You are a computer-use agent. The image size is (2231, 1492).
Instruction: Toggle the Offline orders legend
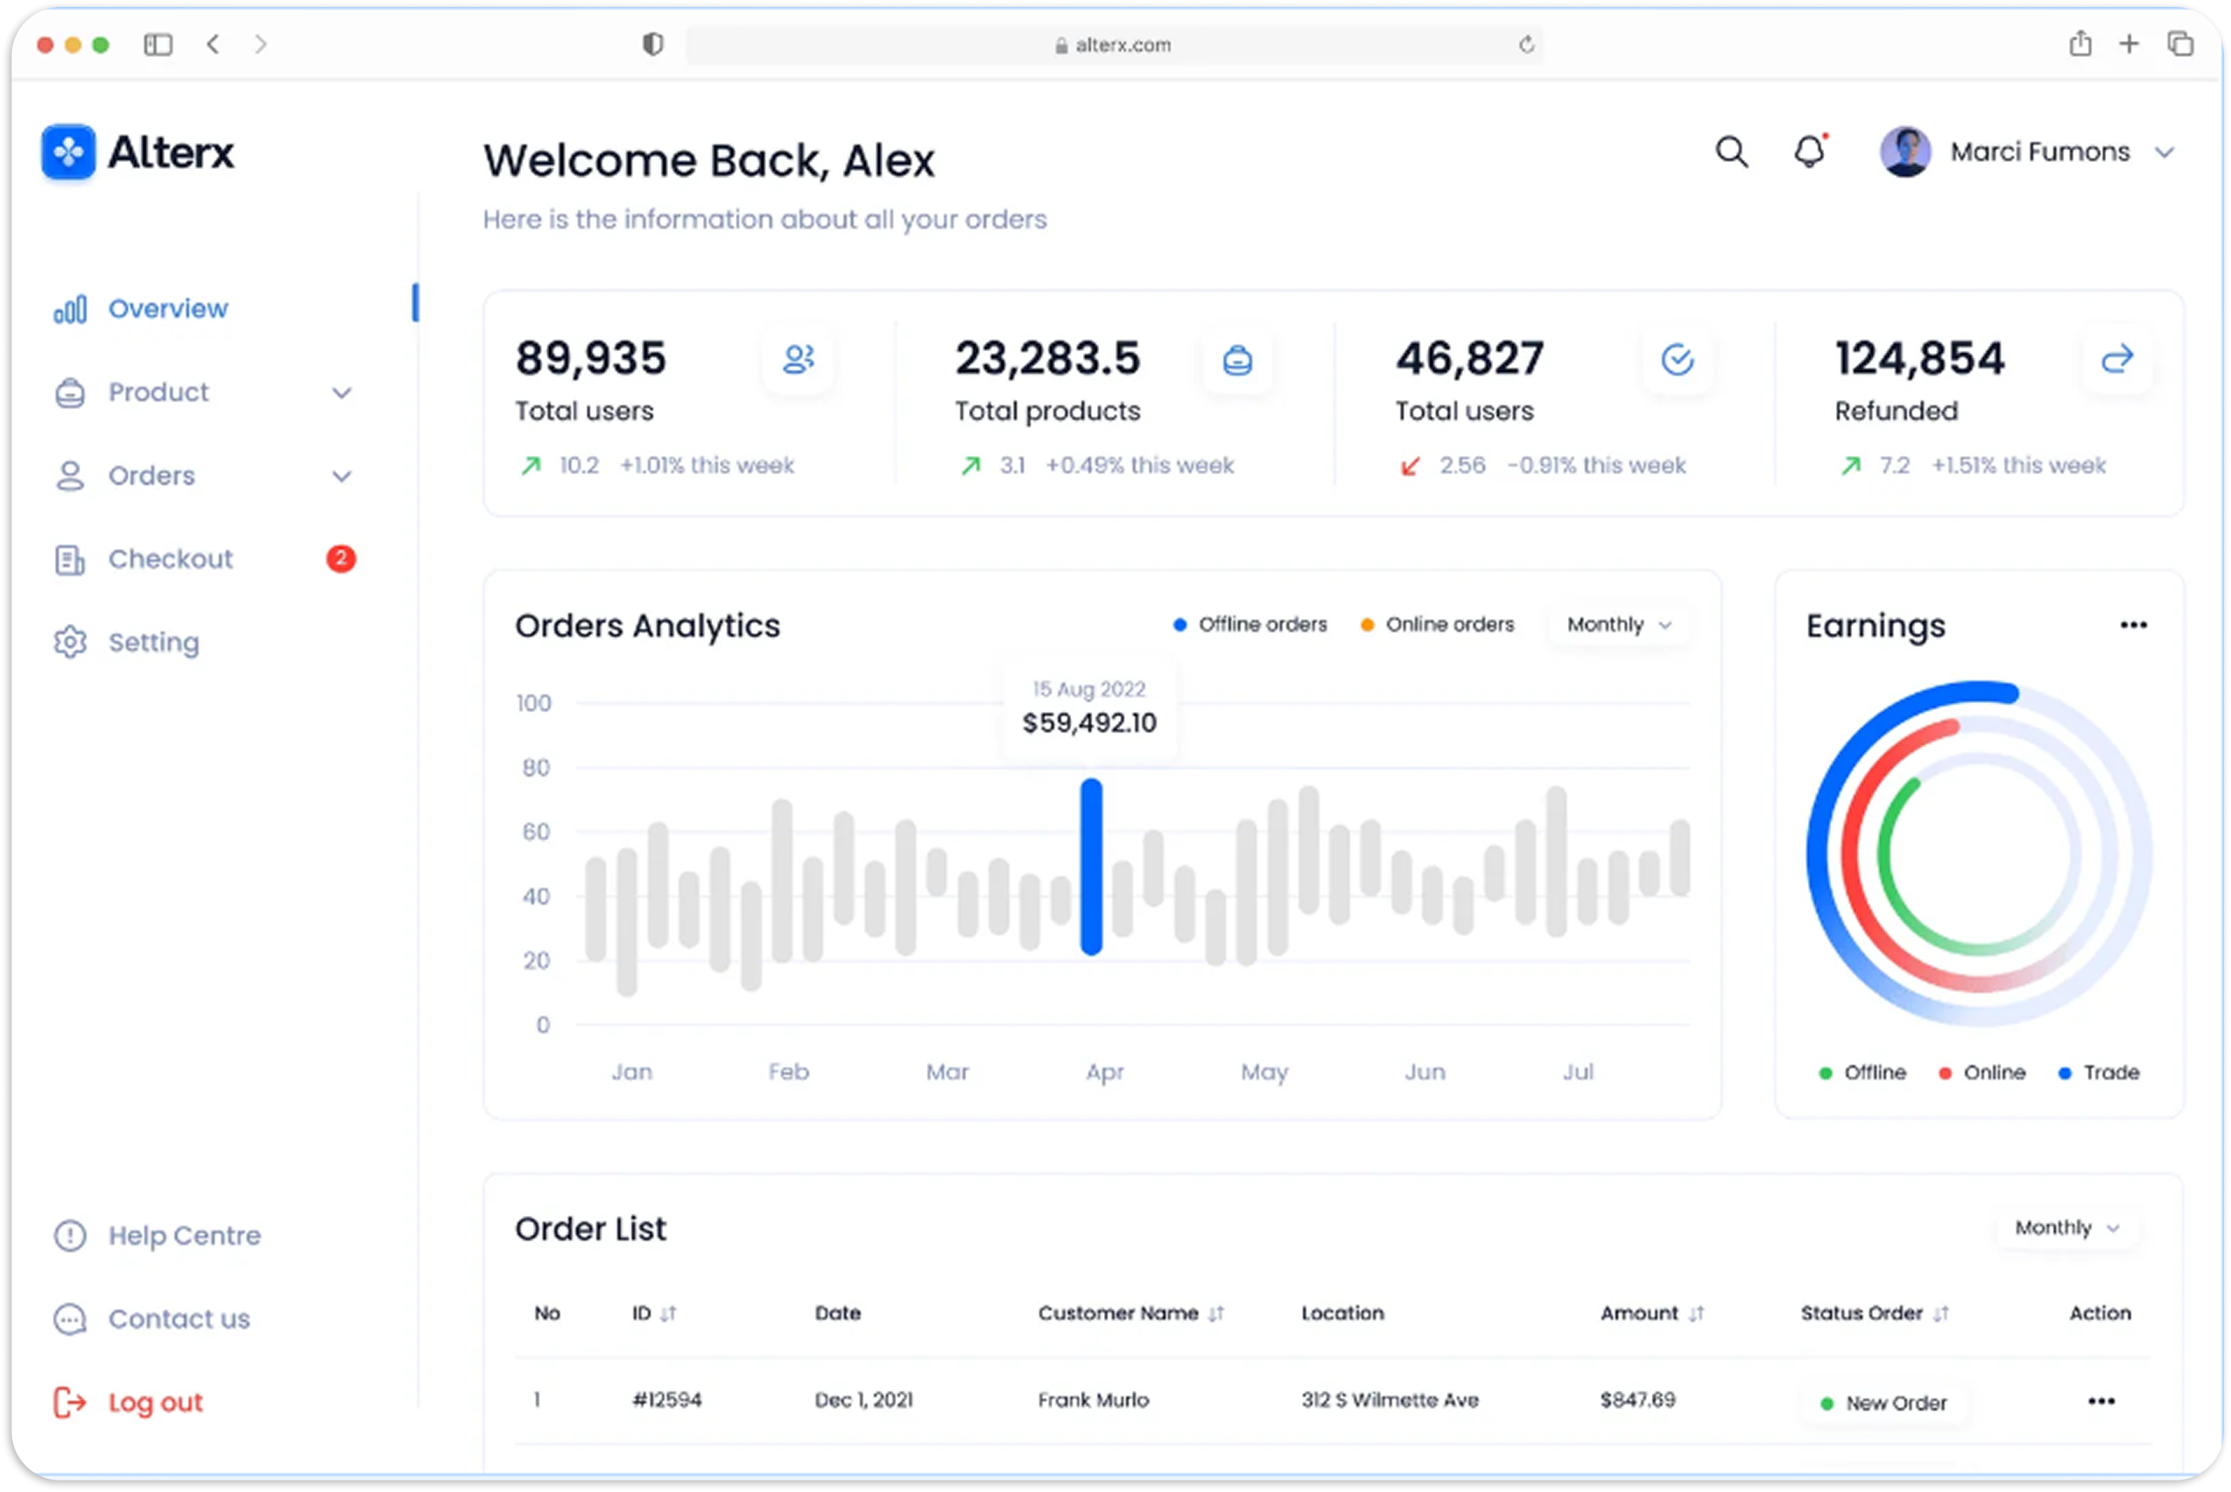(1249, 624)
